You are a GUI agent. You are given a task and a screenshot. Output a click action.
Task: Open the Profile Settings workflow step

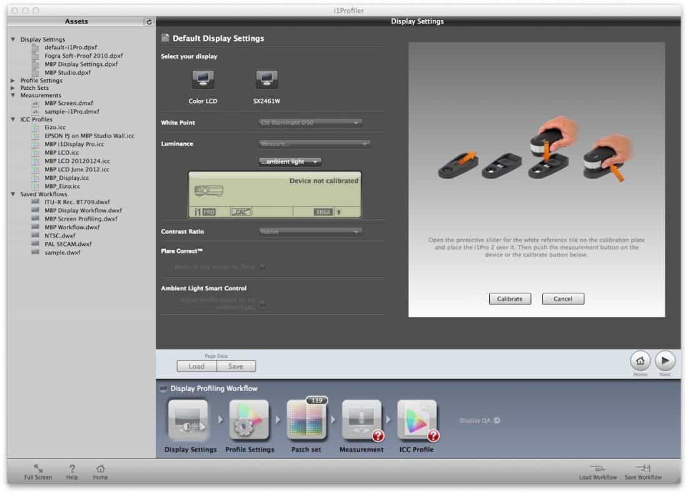pyautogui.click(x=250, y=420)
